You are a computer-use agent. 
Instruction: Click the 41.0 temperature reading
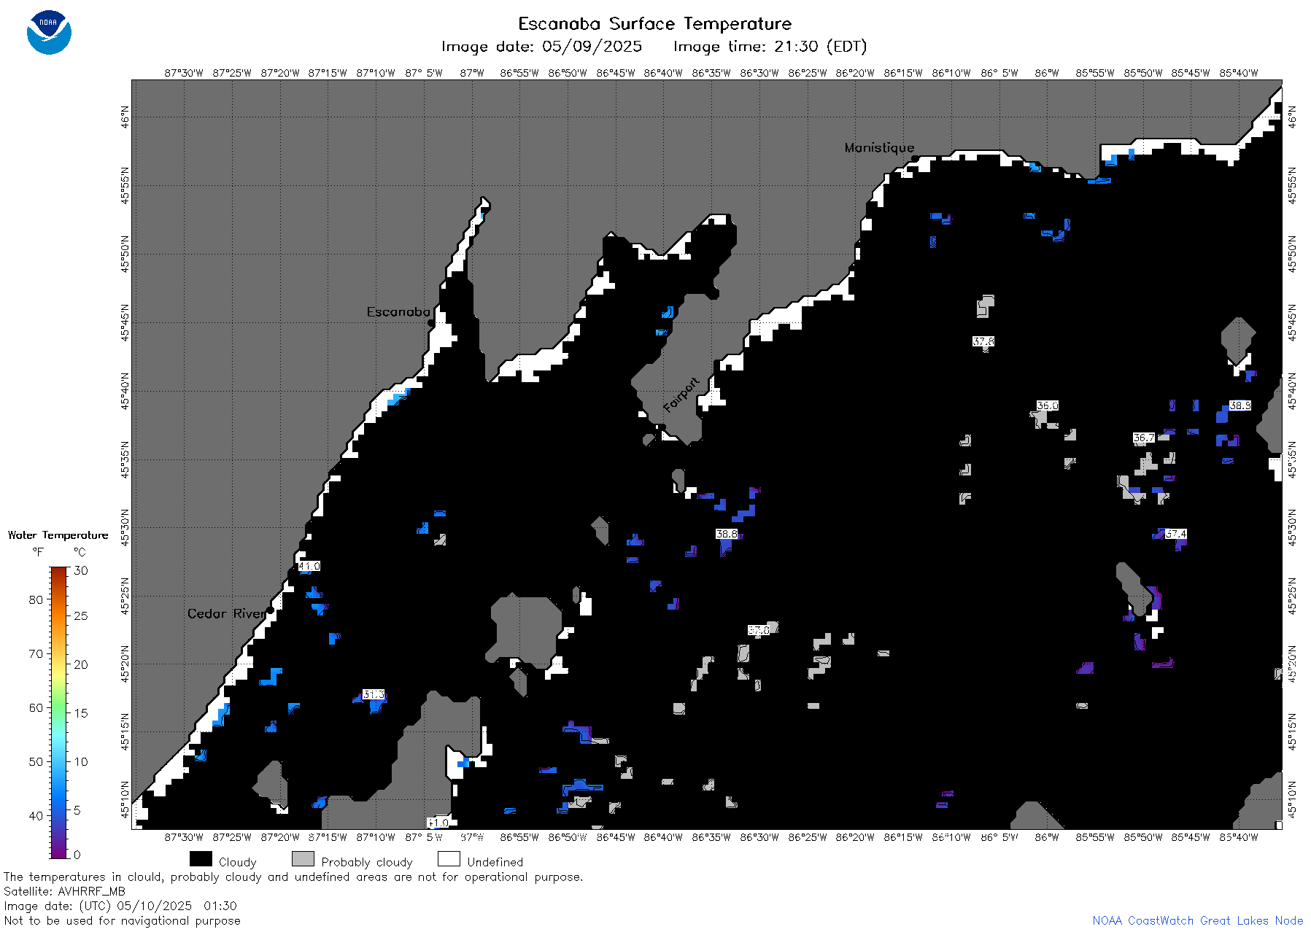(309, 566)
